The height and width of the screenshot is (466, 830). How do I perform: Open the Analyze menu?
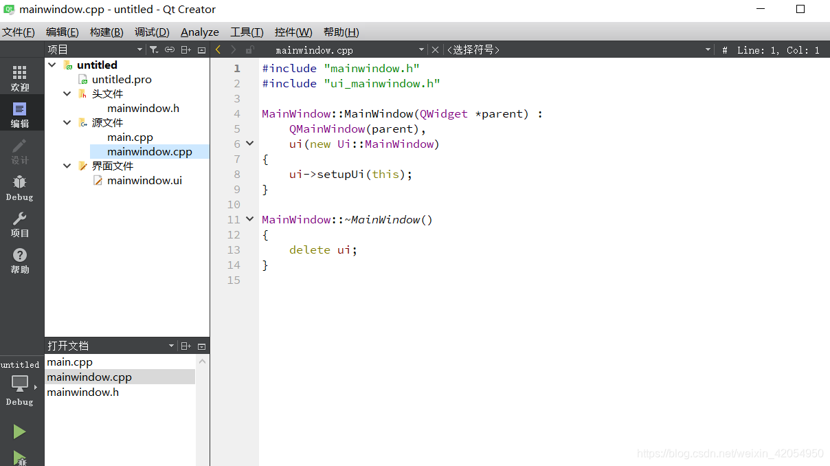coord(200,32)
